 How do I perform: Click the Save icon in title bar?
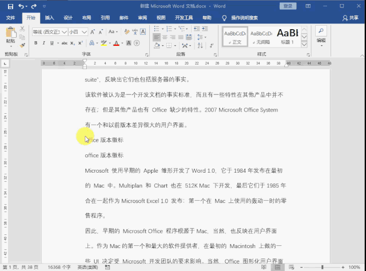[x=10, y=6]
